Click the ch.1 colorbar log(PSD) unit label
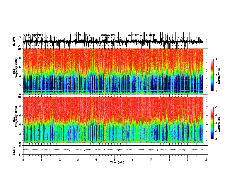232x179 pixels. [219, 76]
